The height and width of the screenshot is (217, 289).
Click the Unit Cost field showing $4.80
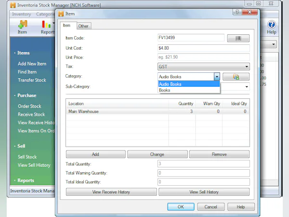click(203, 48)
